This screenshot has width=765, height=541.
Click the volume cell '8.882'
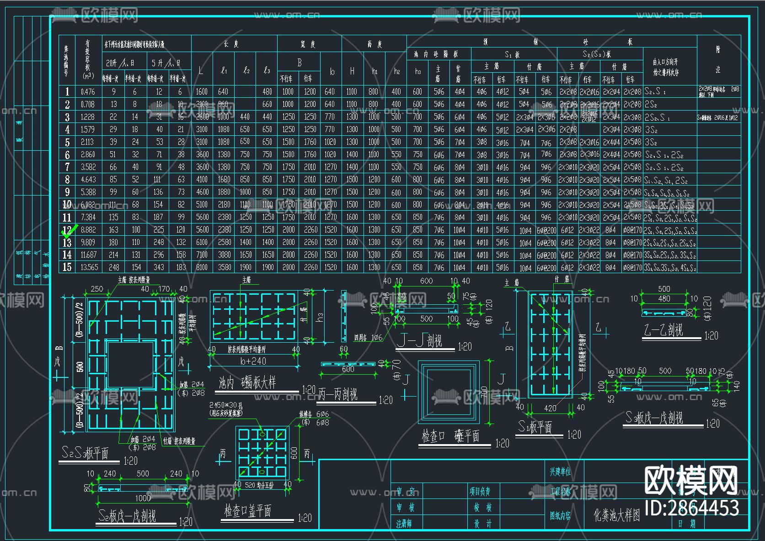[x=88, y=230]
